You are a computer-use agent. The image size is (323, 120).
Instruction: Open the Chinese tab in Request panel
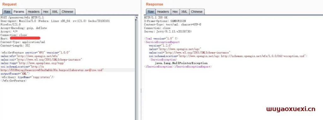tap(68, 12)
